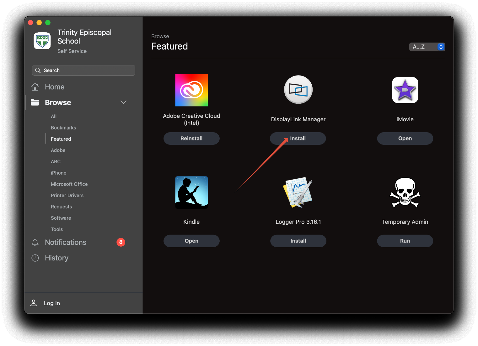This screenshot has width=478, height=346.
Task: Install Logger Pro 3.16.1
Action: pos(298,241)
